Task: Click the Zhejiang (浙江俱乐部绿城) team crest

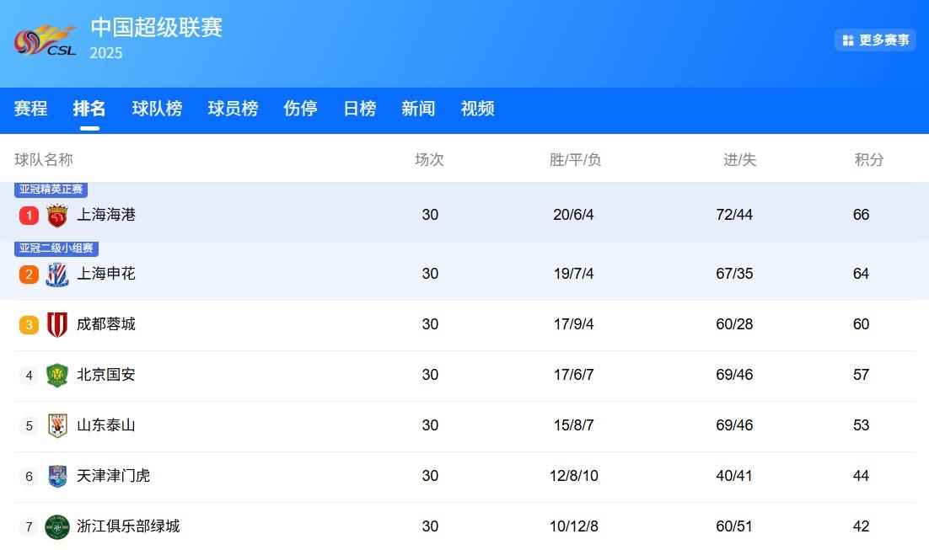Action: click(57, 527)
